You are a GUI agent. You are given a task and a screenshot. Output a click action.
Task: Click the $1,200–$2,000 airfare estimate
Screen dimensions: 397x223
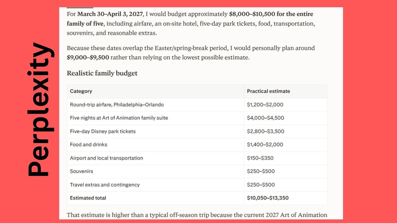(x=265, y=105)
